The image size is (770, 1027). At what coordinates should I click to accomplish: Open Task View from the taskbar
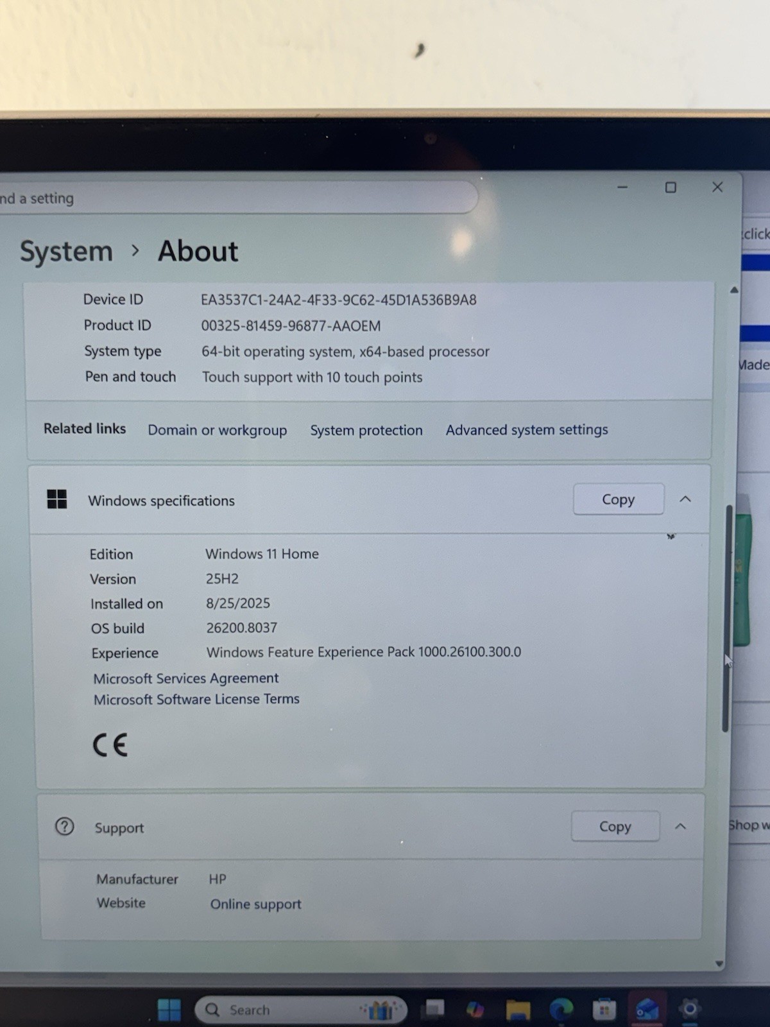(433, 1009)
